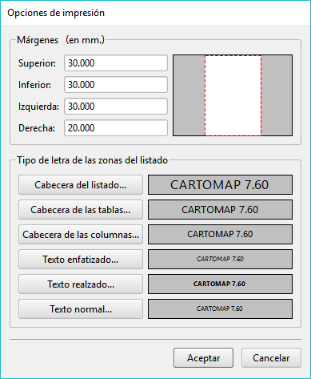Click the Cabecera de las tablas font preview

click(220, 210)
